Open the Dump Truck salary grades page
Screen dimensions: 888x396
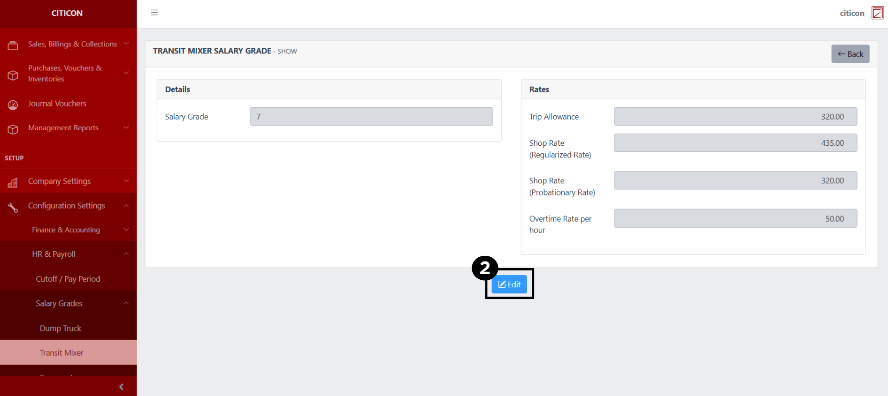point(61,328)
